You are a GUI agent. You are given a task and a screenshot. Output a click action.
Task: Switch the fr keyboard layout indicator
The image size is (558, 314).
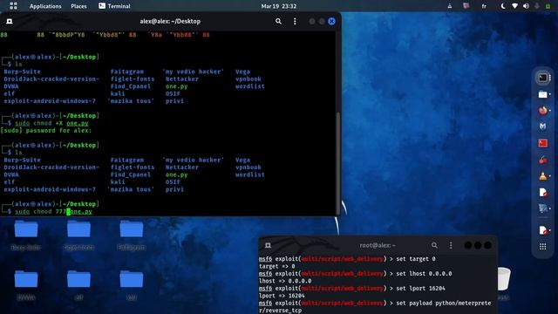pos(484,6)
